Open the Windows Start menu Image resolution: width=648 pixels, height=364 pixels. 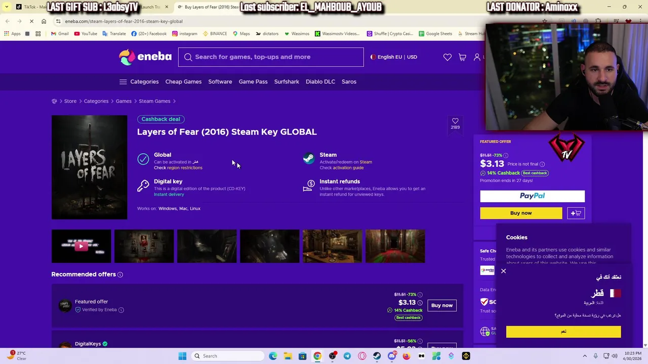point(182,356)
